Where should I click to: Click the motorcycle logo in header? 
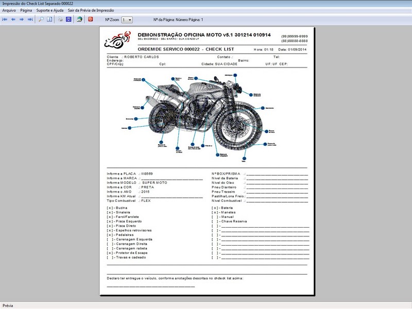(x=117, y=40)
